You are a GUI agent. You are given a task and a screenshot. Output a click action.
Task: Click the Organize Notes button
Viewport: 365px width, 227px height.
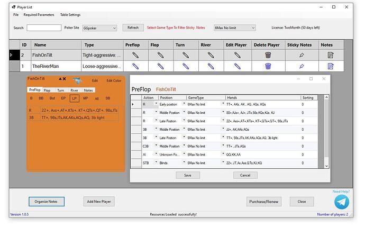[47, 202]
